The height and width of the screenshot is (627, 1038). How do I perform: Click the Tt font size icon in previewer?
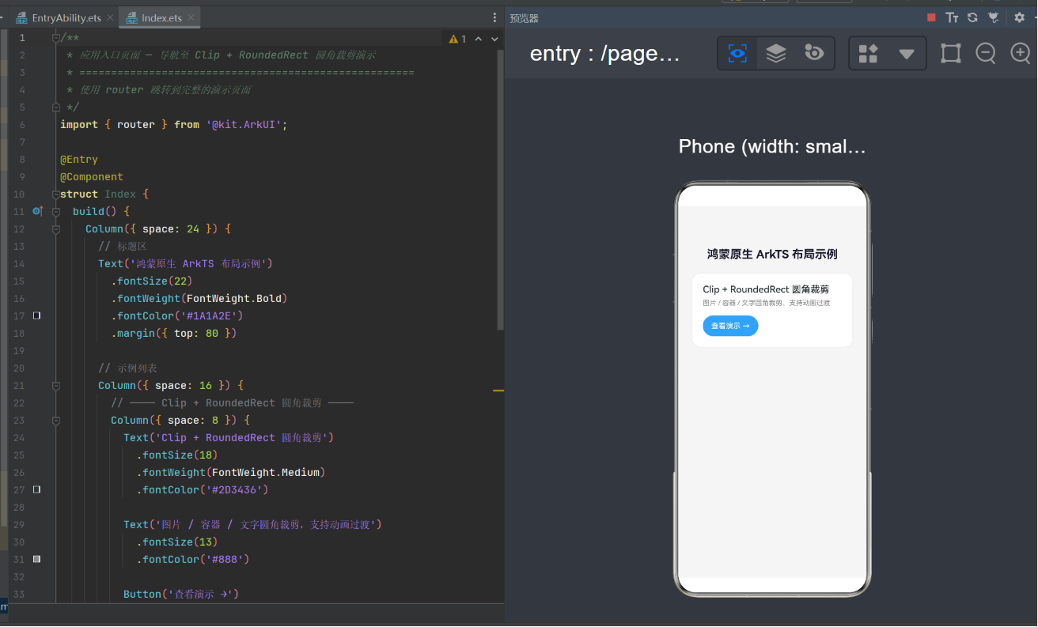click(x=952, y=17)
